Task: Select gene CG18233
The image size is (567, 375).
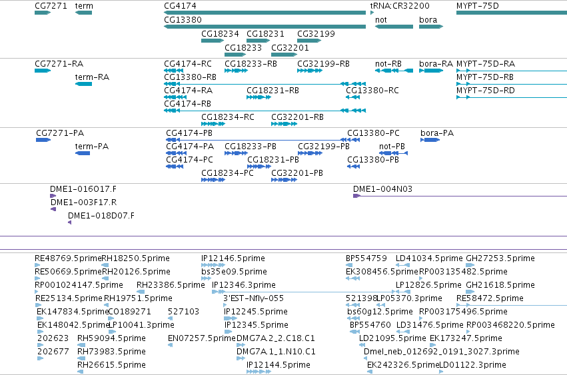Action: [235, 55]
